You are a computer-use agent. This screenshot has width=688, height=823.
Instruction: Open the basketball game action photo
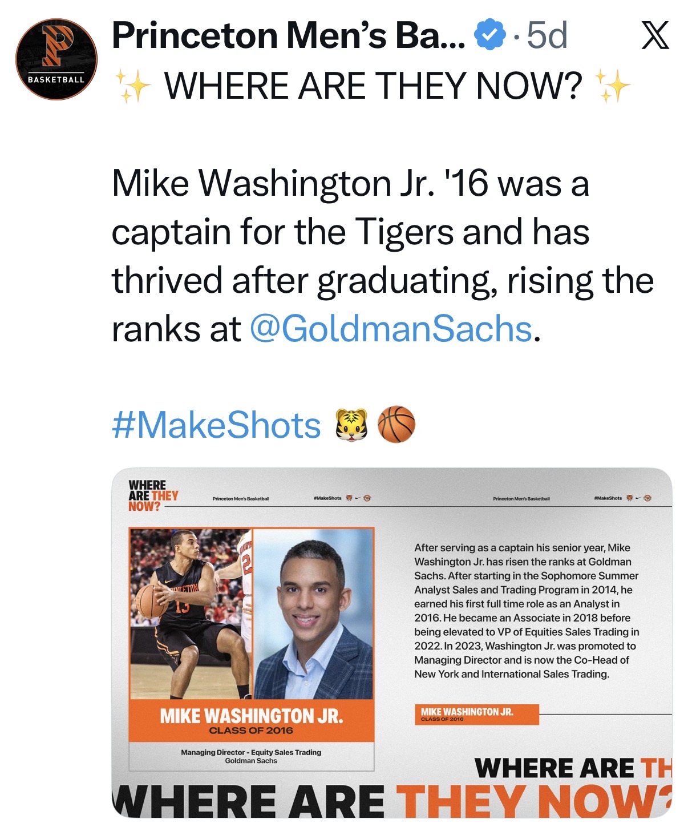click(x=191, y=614)
